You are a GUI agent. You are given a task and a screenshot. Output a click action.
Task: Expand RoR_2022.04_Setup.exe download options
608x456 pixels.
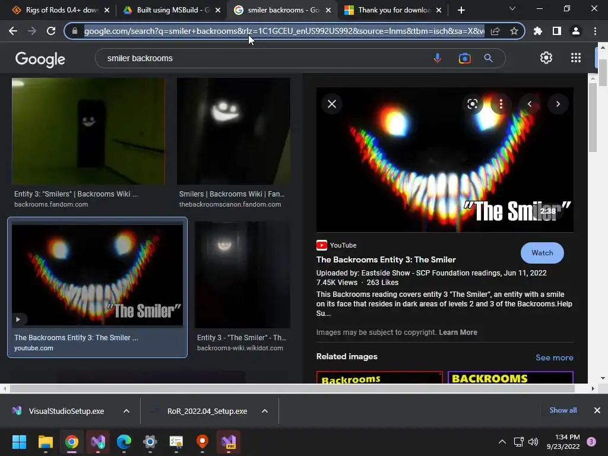(x=265, y=411)
